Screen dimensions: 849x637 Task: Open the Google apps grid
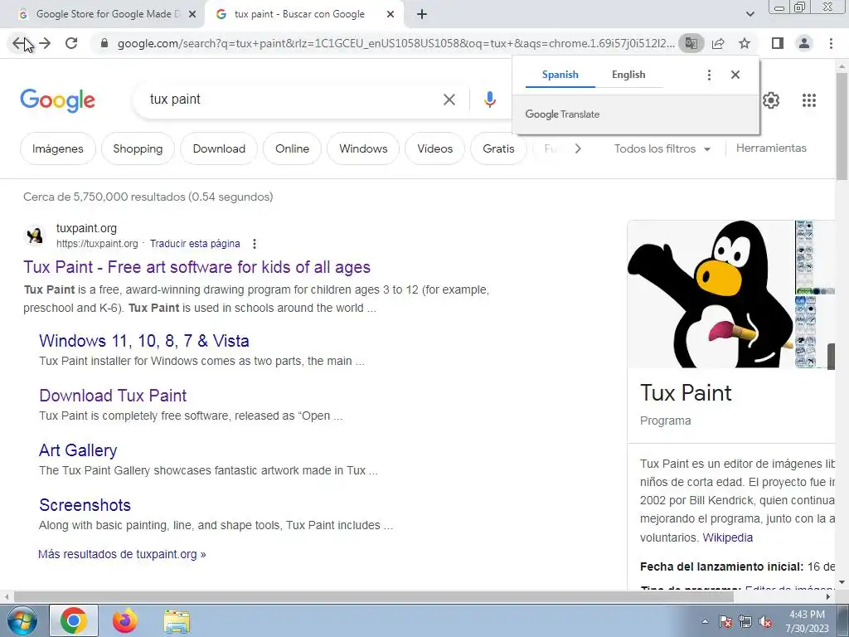tap(809, 100)
